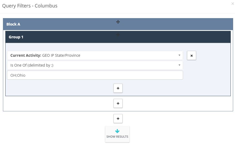Add a new block below Block A
The image size is (235, 147).
pos(118,119)
